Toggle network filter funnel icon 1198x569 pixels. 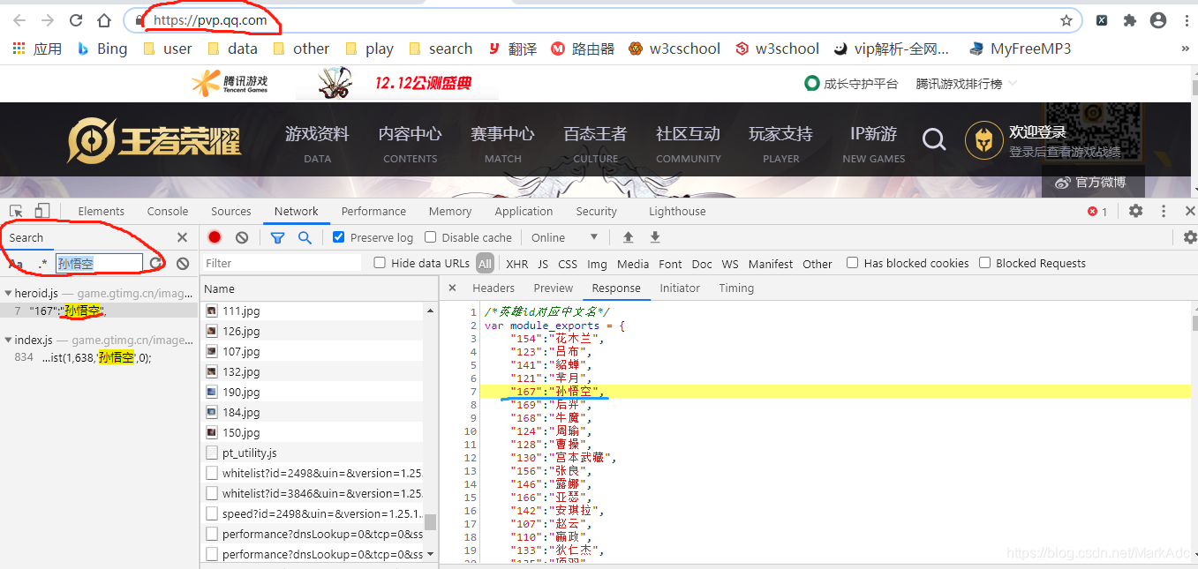tap(277, 237)
